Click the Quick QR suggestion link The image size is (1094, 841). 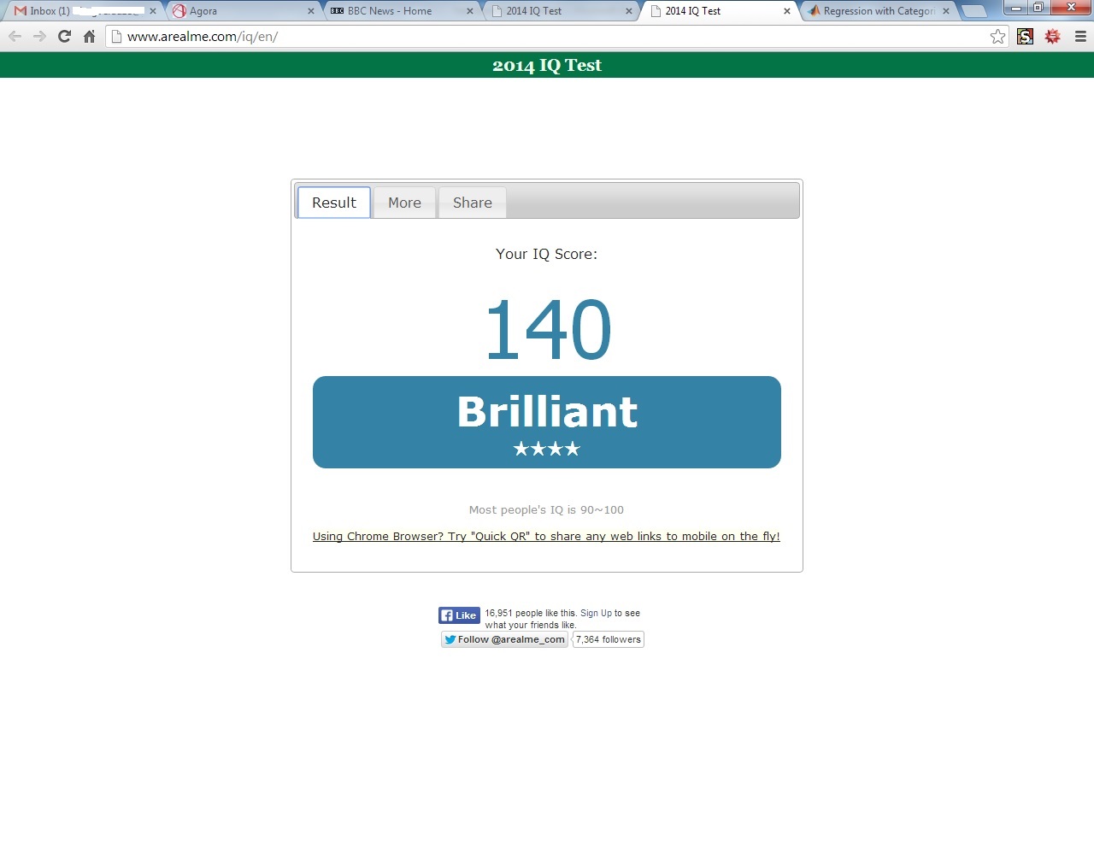point(546,536)
